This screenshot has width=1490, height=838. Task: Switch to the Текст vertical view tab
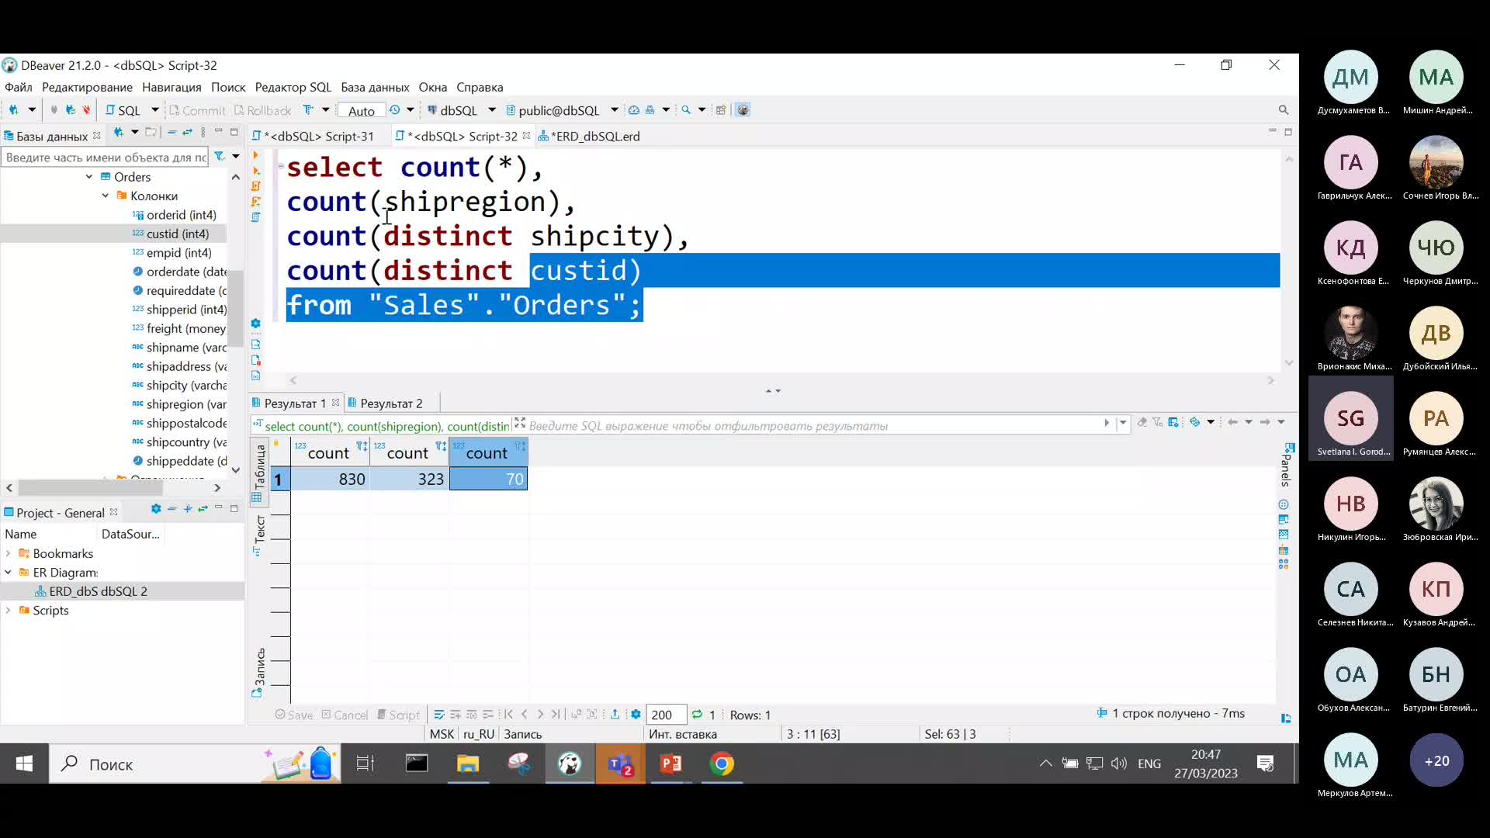tap(259, 535)
